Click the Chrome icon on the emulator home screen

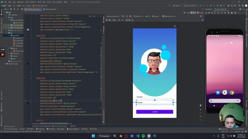(232, 93)
